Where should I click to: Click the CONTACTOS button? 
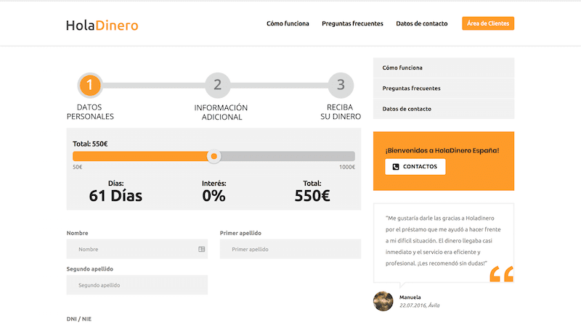[x=415, y=167]
